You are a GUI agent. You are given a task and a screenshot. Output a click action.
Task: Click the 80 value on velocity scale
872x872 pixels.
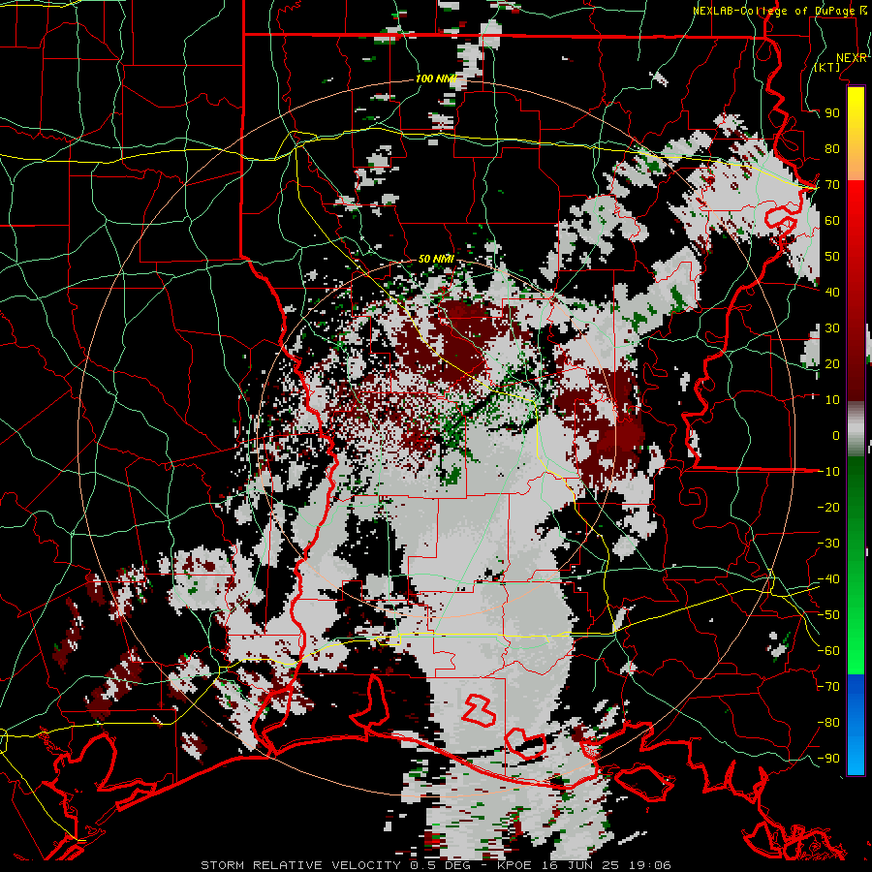point(832,148)
